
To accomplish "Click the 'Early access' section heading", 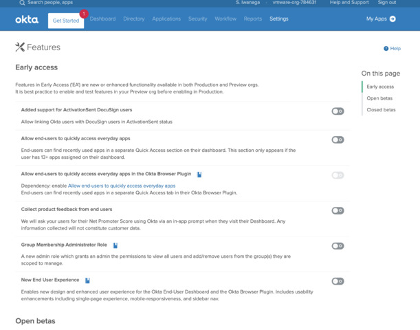I will click(x=36, y=67).
